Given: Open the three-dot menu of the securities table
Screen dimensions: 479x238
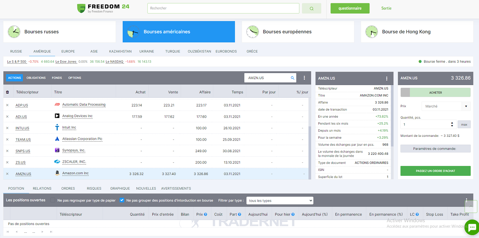Looking at the screenshot, I should (x=304, y=78).
